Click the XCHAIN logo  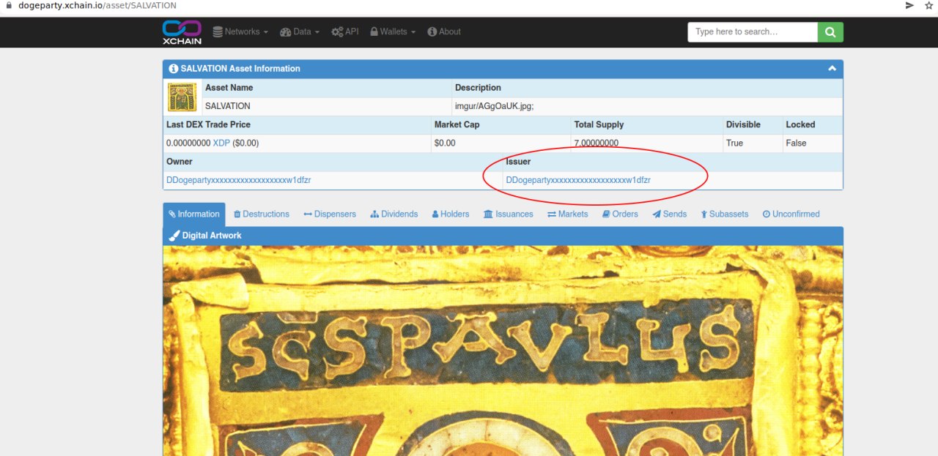(182, 31)
